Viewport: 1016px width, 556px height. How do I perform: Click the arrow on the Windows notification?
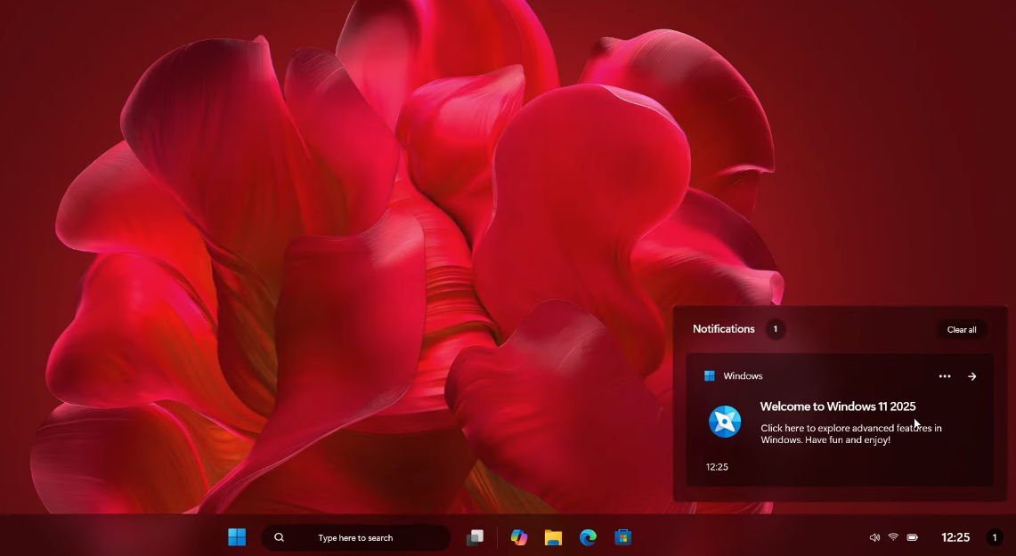972,376
